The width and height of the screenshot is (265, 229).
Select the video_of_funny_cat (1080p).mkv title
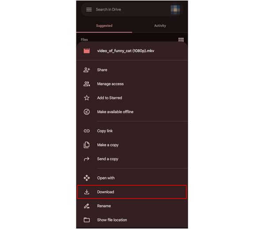pyautogui.click(x=125, y=51)
